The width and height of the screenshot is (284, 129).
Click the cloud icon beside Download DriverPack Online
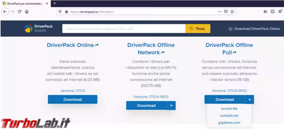[x=230, y=29]
